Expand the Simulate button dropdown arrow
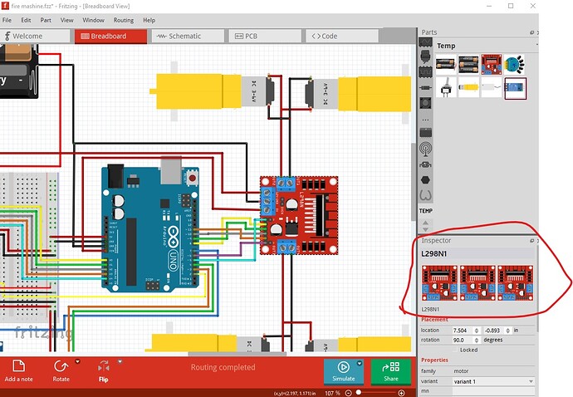The width and height of the screenshot is (573, 397). [x=359, y=362]
